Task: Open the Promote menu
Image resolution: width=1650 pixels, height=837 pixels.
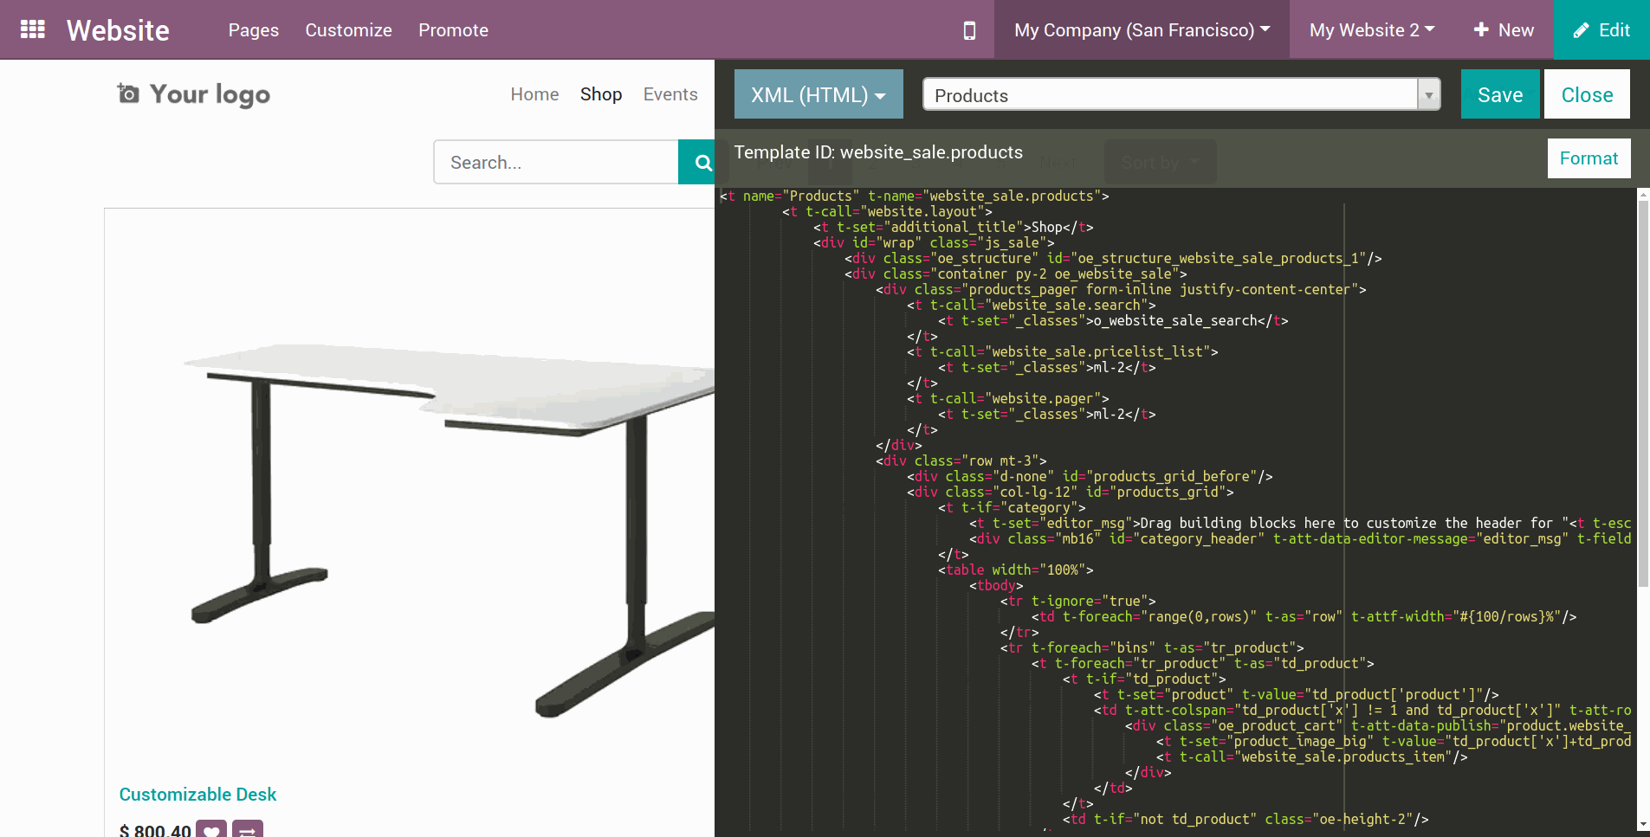Action: point(453,30)
